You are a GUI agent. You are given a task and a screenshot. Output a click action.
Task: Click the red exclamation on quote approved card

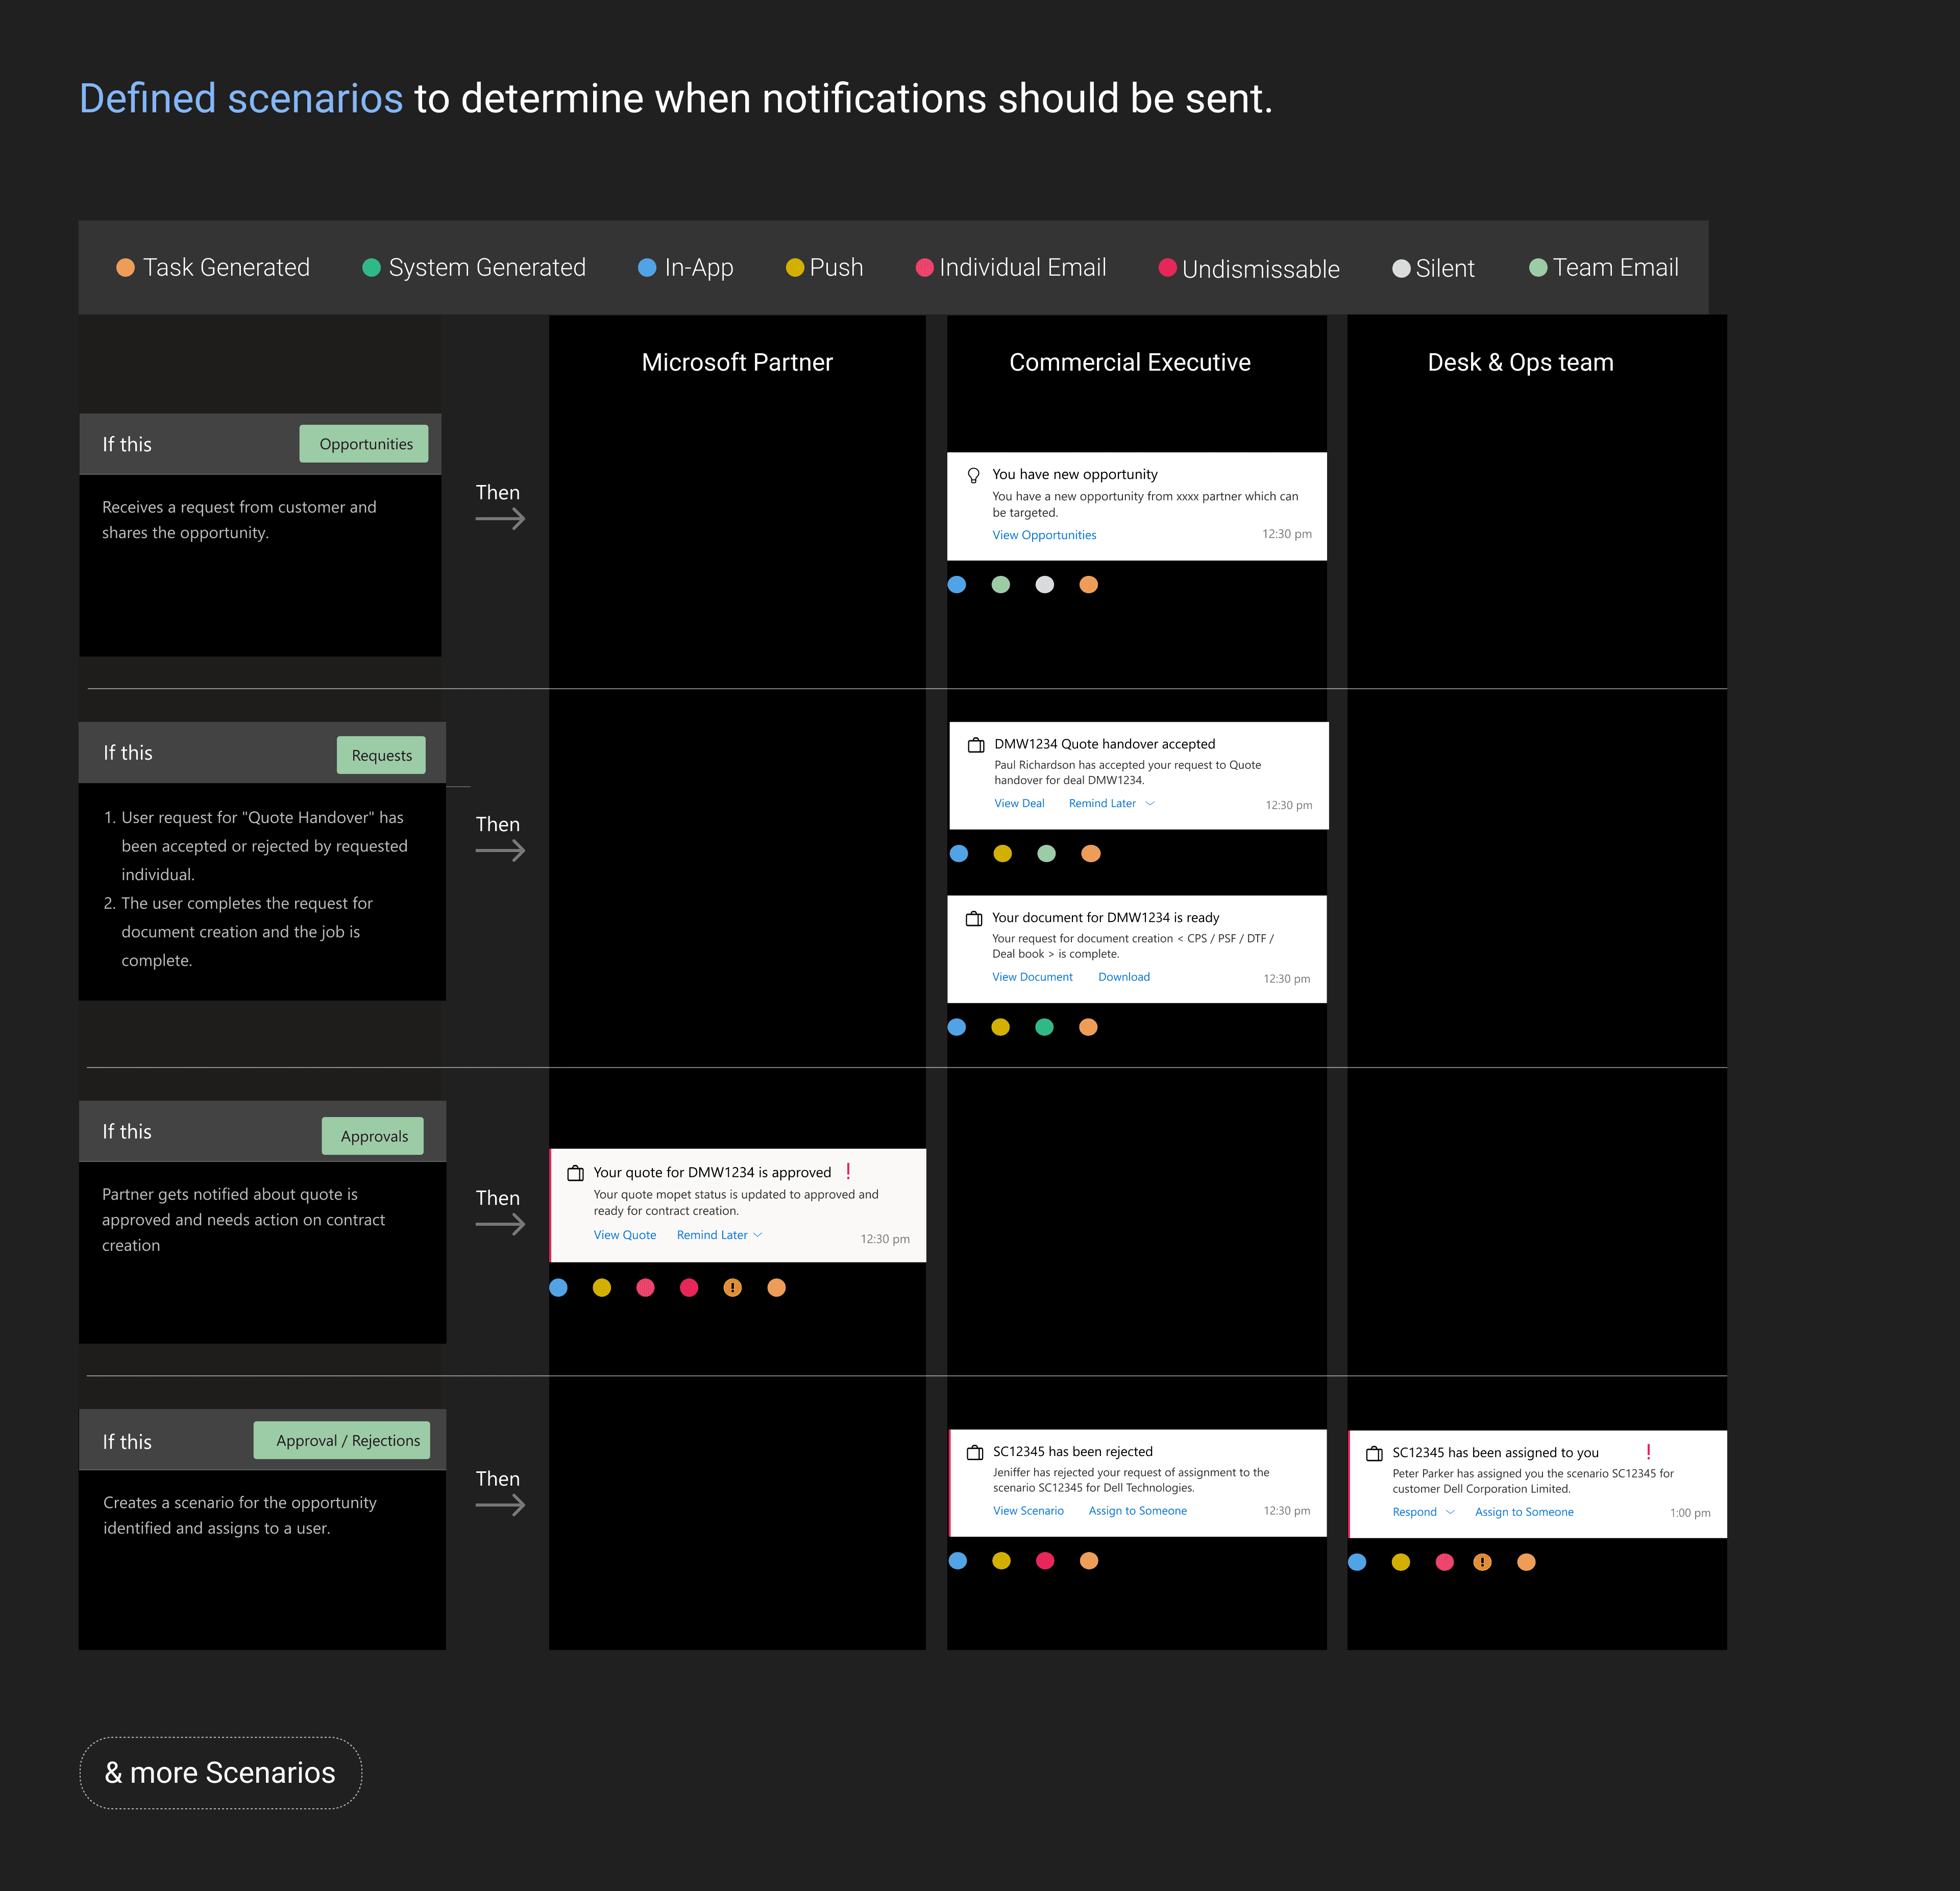848,1171
